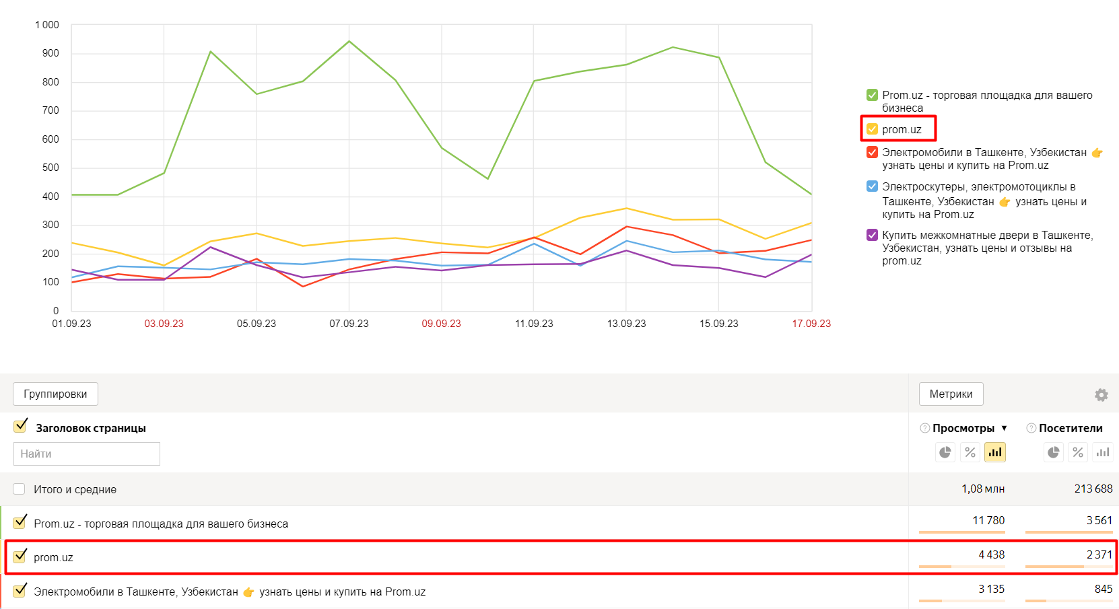Image resolution: width=1119 pixels, height=609 pixels.
Task: Toggle blue legend checkbox for Электроскутеры
Action: point(872,186)
